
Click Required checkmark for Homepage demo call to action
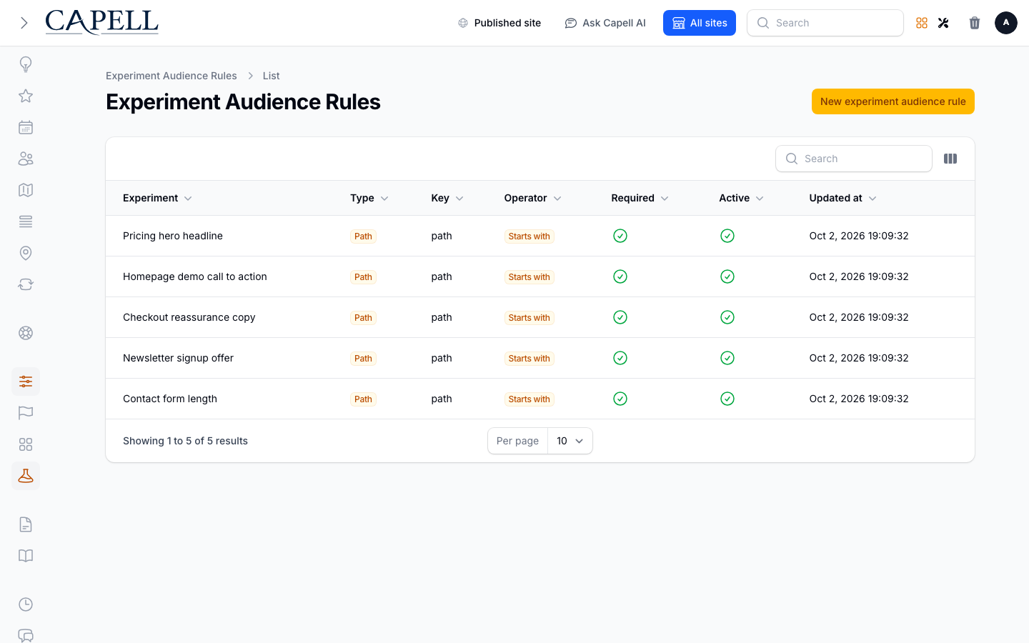point(620,276)
